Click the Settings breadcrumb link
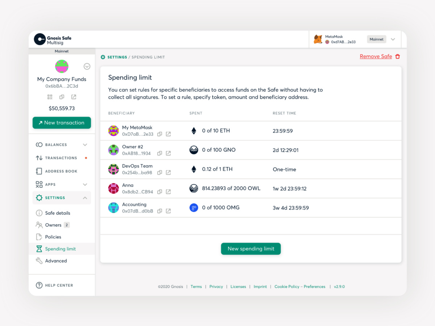The width and height of the screenshot is (435, 326). [x=117, y=57]
